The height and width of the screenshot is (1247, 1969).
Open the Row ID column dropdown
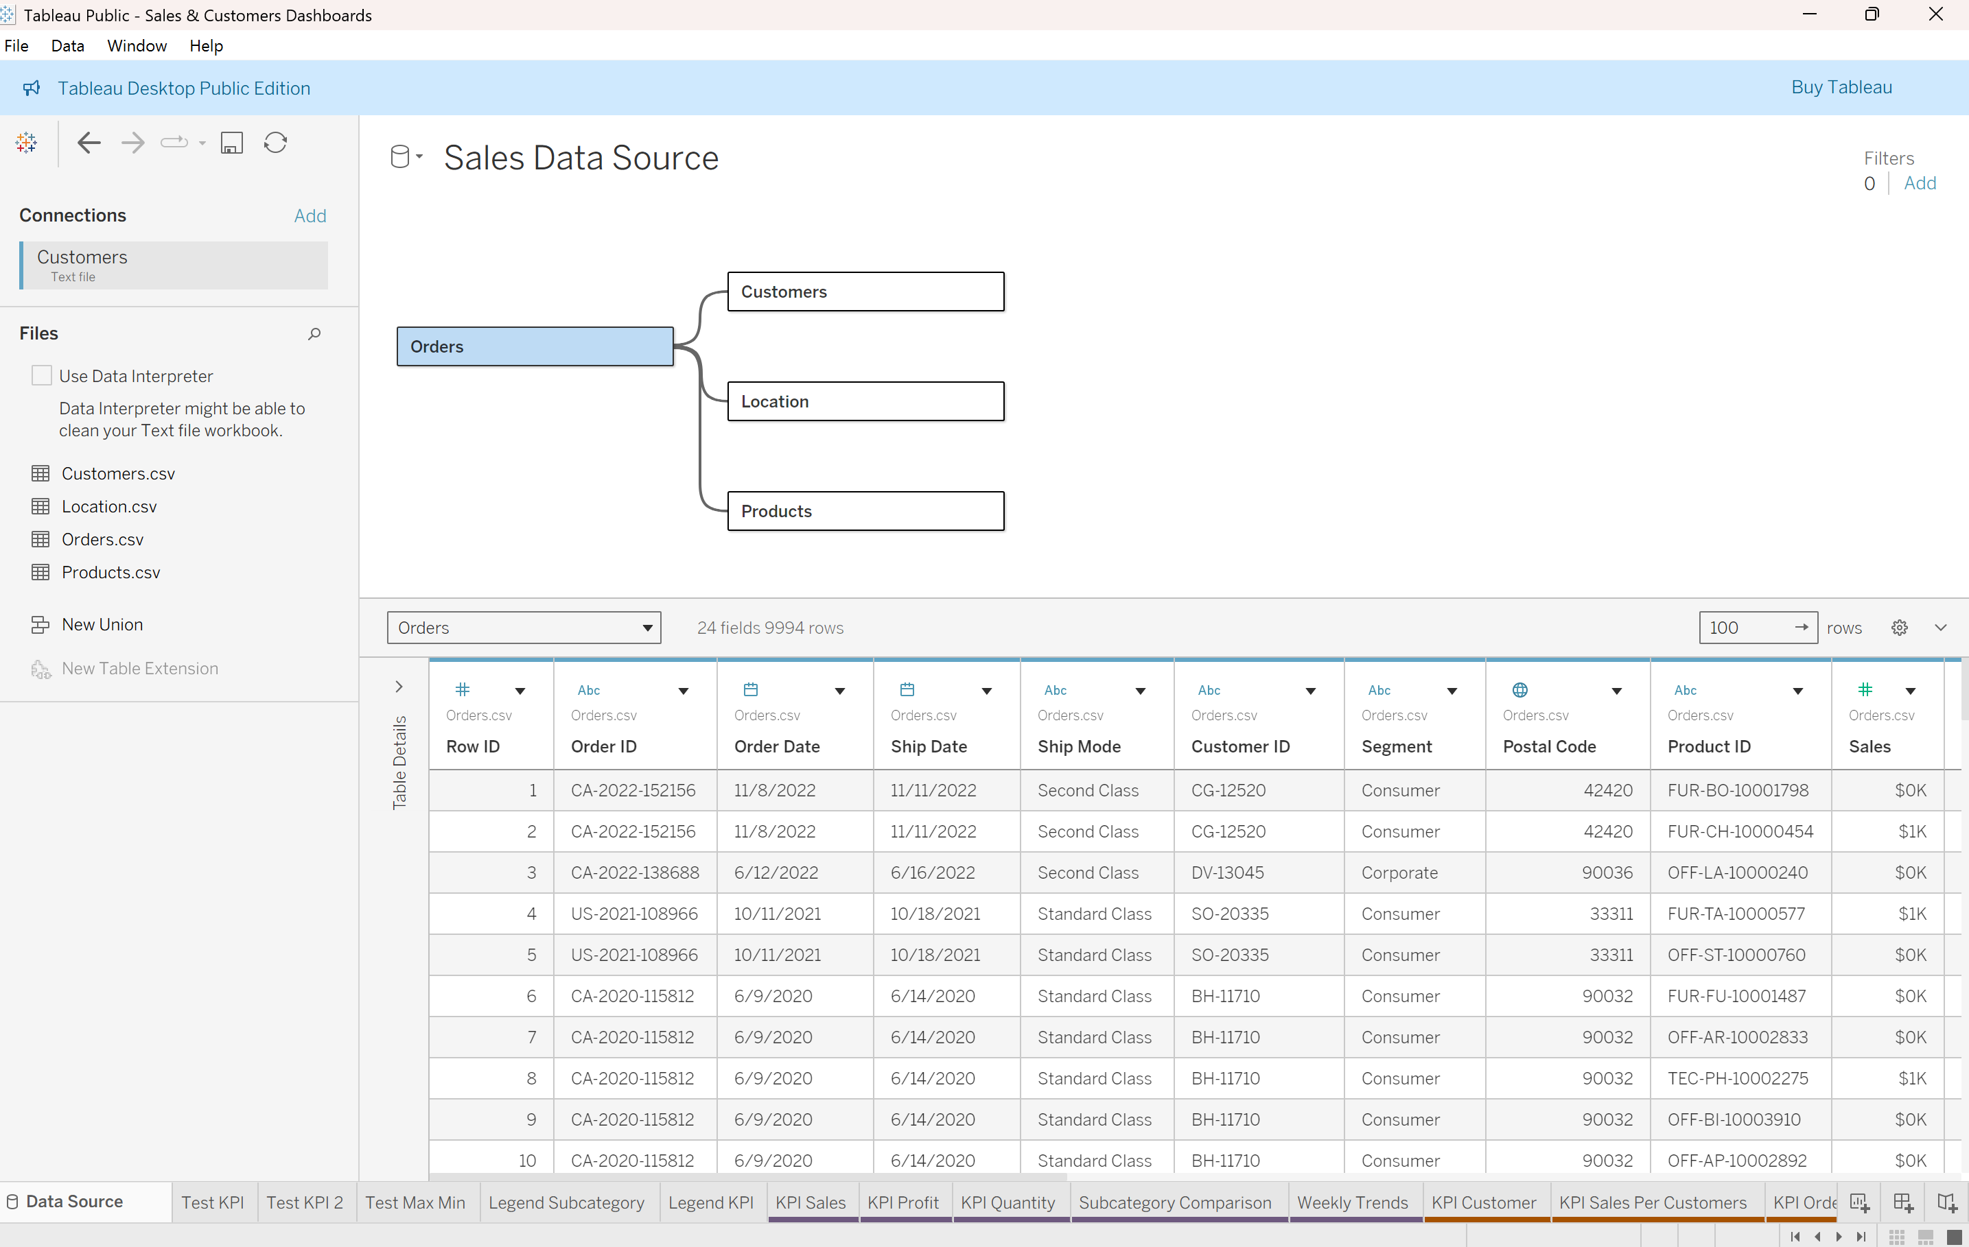(520, 691)
